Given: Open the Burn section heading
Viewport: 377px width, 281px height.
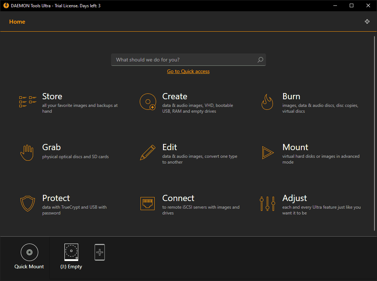Looking at the screenshot, I should point(291,96).
